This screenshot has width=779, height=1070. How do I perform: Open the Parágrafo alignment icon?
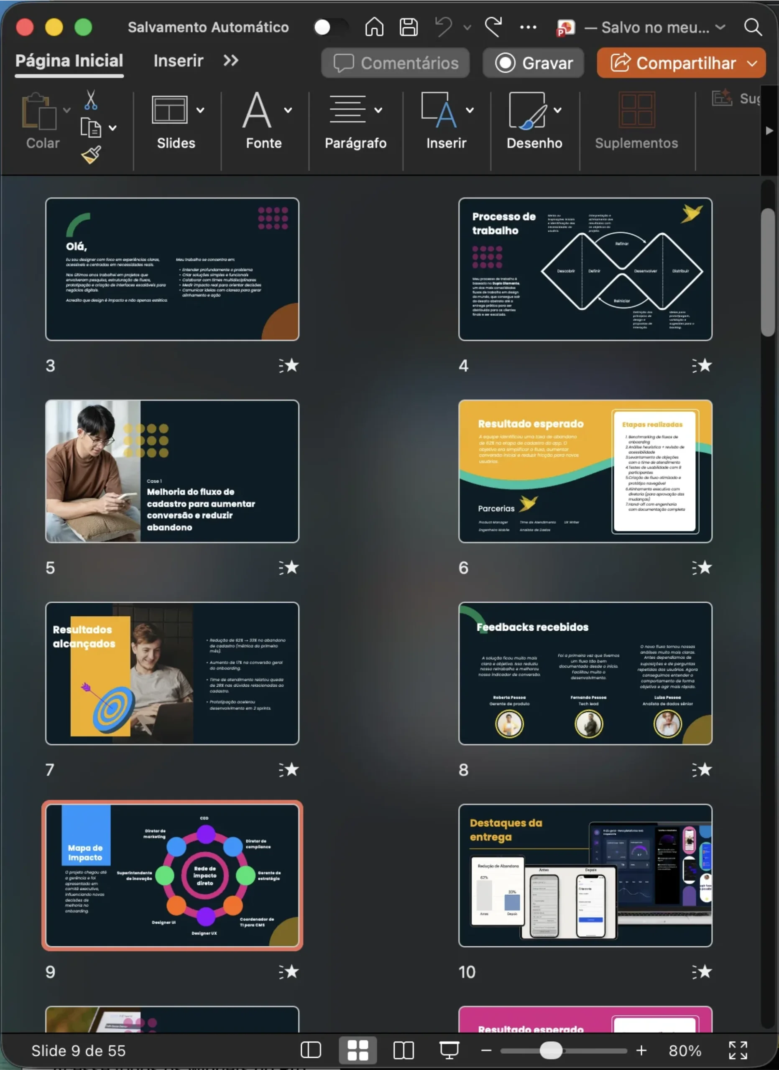point(348,109)
